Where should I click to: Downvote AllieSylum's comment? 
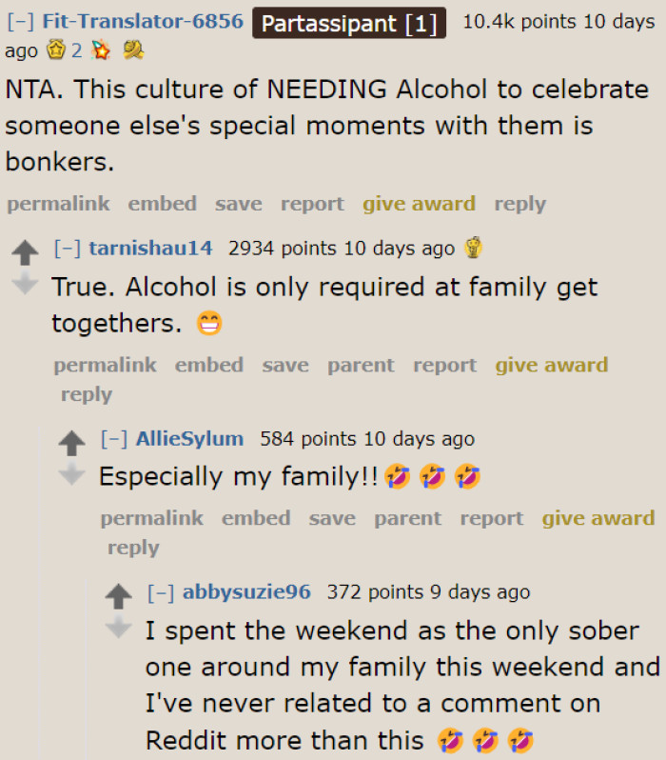coord(72,473)
